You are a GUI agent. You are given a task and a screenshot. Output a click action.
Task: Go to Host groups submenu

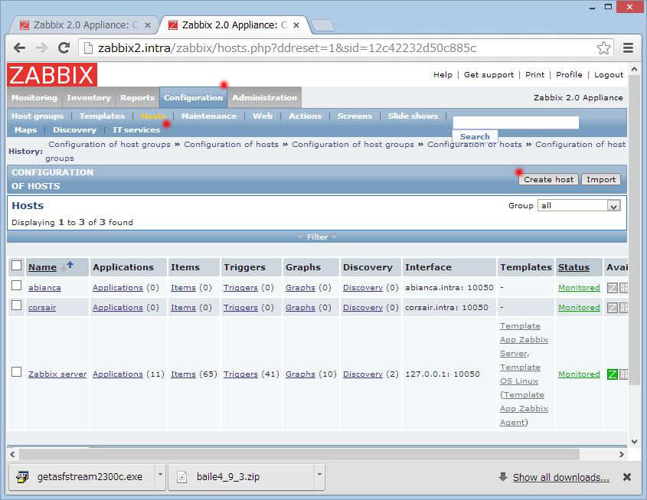tap(38, 116)
